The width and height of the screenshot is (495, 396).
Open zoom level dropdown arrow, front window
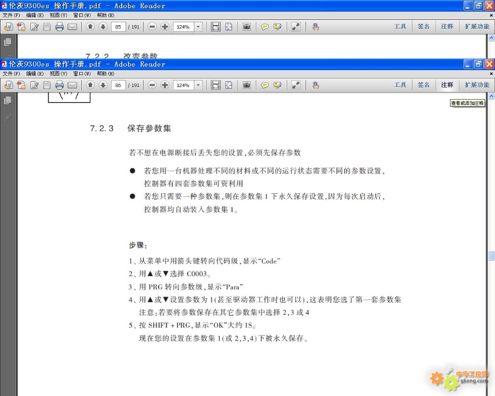(198, 85)
